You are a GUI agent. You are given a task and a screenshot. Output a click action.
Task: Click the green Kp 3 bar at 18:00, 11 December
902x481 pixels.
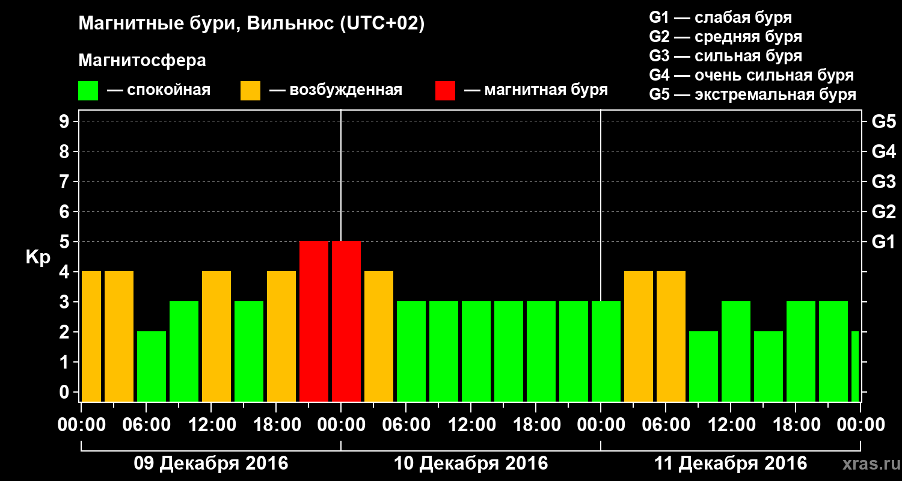pyautogui.click(x=801, y=351)
